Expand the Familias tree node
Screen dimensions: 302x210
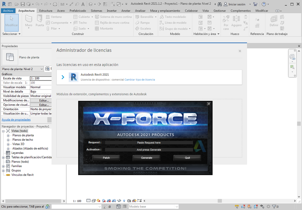point(3,166)
